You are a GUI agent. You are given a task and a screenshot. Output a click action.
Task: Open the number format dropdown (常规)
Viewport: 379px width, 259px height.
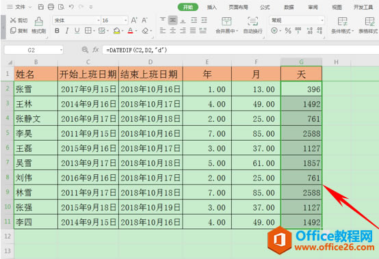tap(322, 21)
